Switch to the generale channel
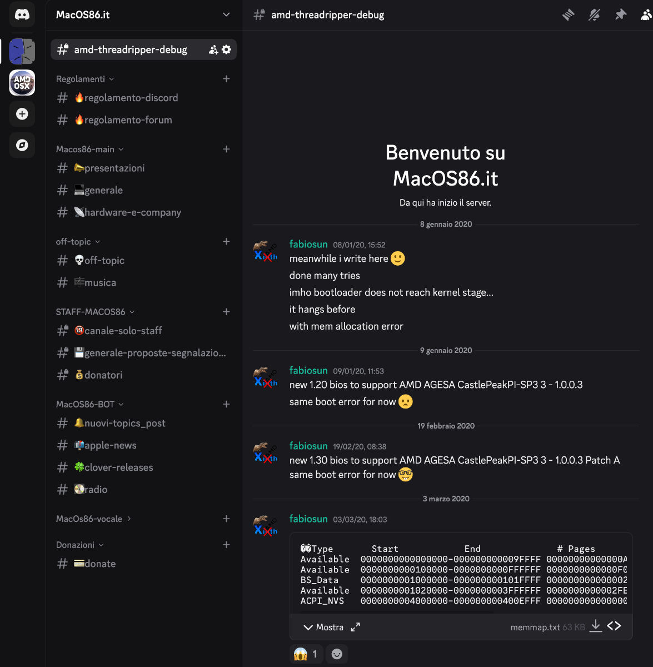 (x=103, y=190)
